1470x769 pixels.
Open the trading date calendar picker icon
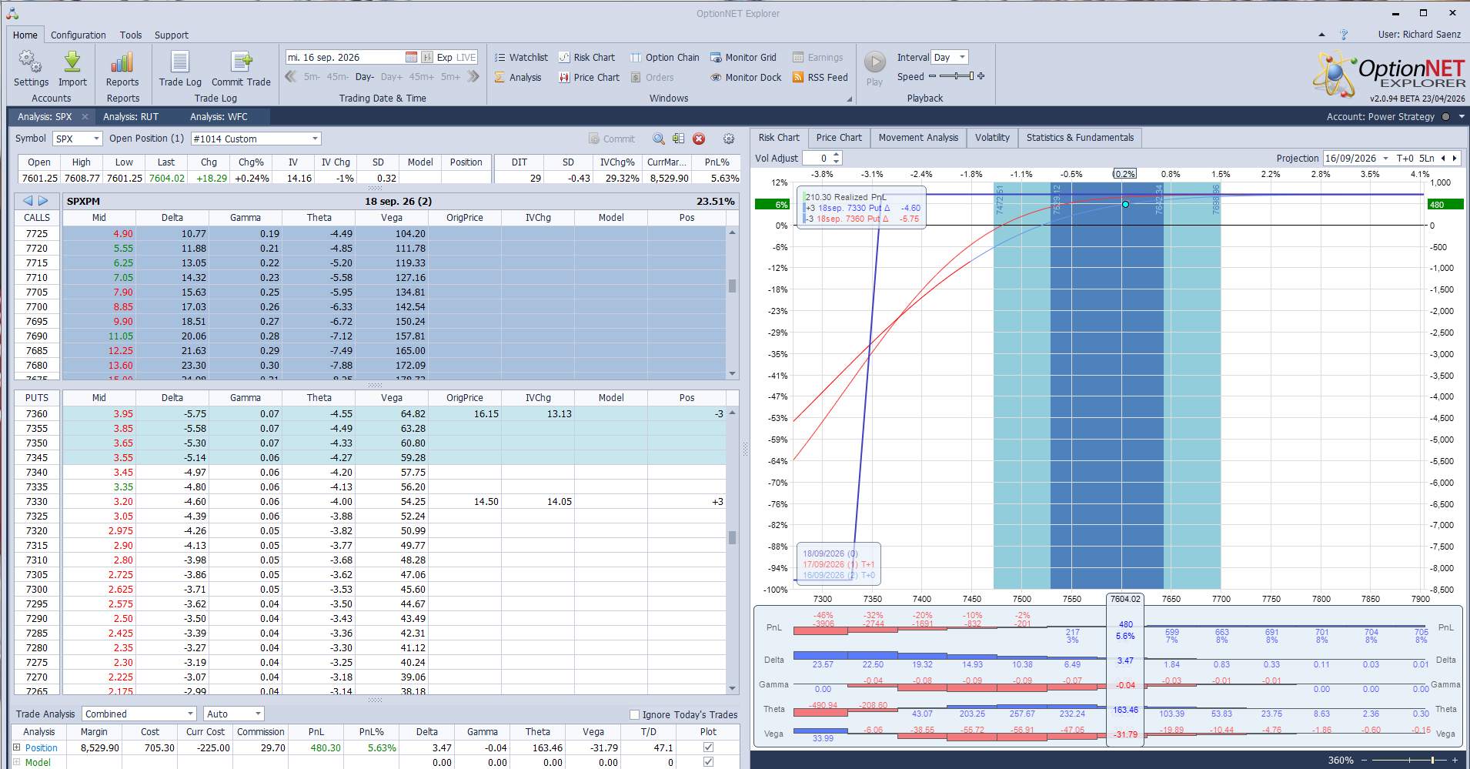click(411, 57)
